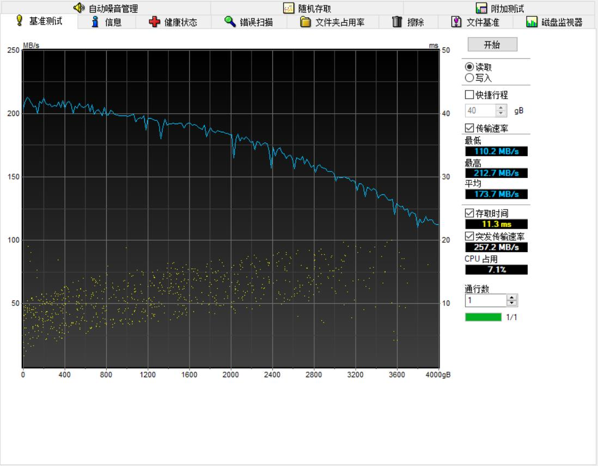Open the Disk Monitor (磁盘监视器) tab

pos(554,22)
